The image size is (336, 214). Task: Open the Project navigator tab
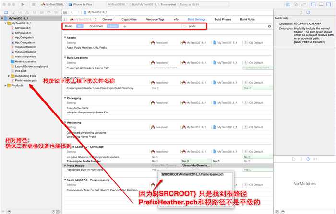6,12
